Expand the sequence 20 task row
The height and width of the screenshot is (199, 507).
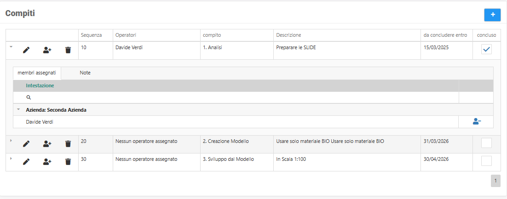coord(11,140)
